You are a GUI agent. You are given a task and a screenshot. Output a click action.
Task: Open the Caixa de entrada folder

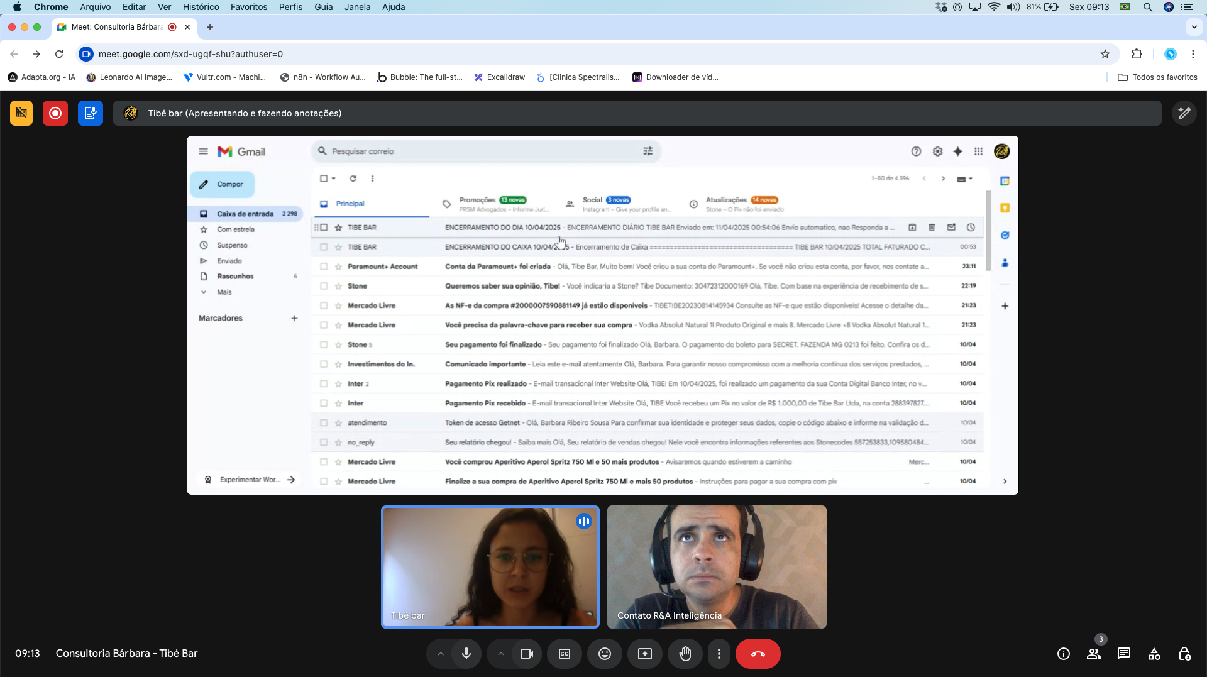point(245,214)
